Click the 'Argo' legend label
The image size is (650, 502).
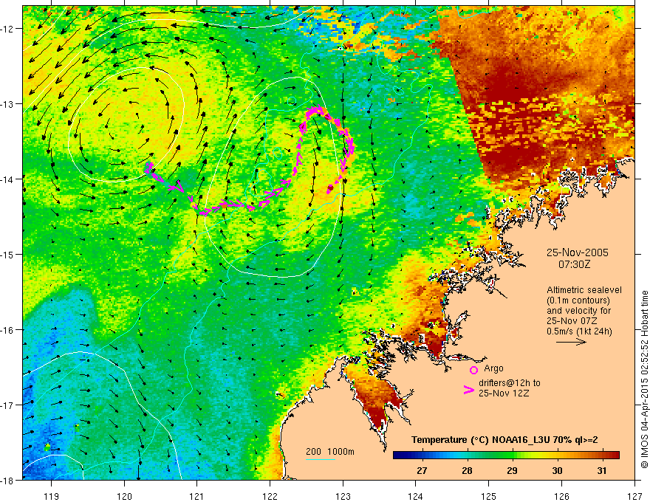pyautogui.click(x=493, y=368)
